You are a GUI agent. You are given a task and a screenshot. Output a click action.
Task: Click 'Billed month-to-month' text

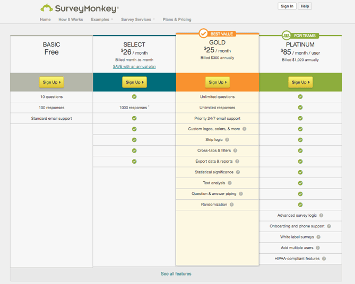click(x=134, y=60)
